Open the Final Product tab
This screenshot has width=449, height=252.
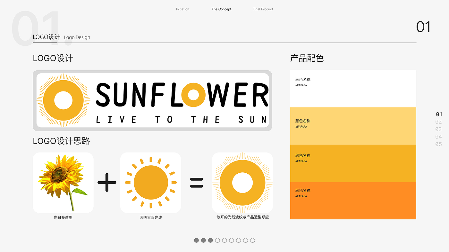pyautogui.click(x=263, y=9)
